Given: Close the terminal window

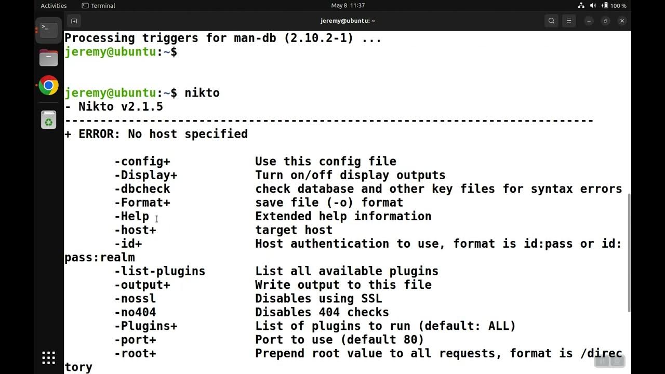Looking at the screenshot, I should (x=622, y=21).
